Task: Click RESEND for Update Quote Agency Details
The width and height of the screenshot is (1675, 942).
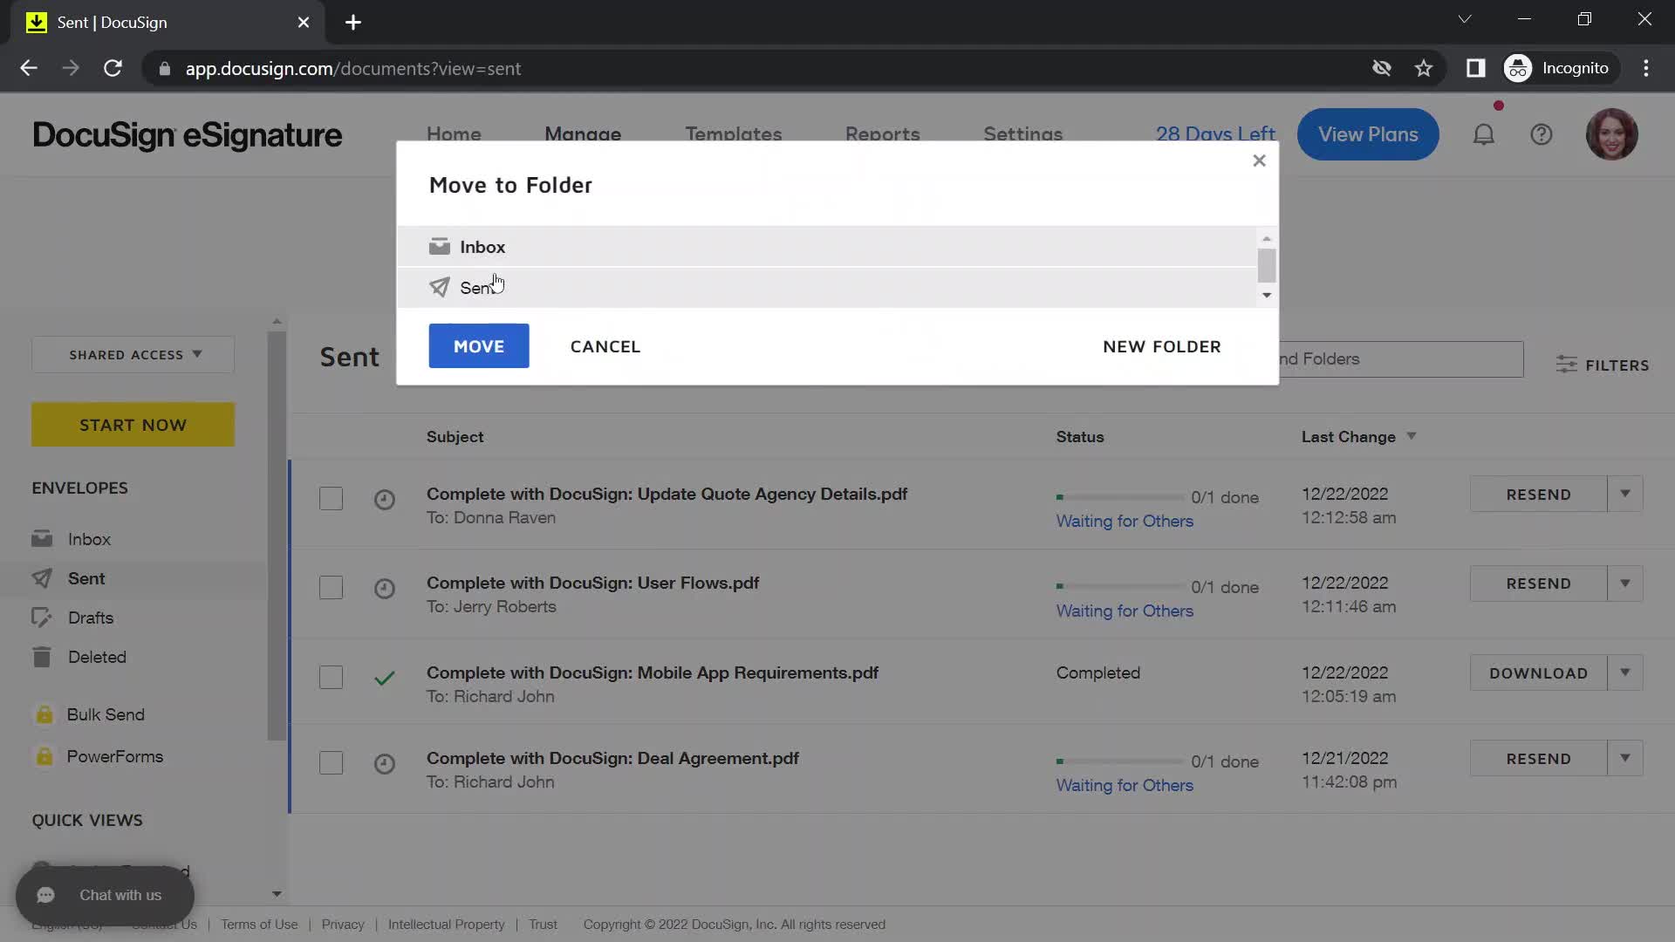Action: tap(1538, 495)
